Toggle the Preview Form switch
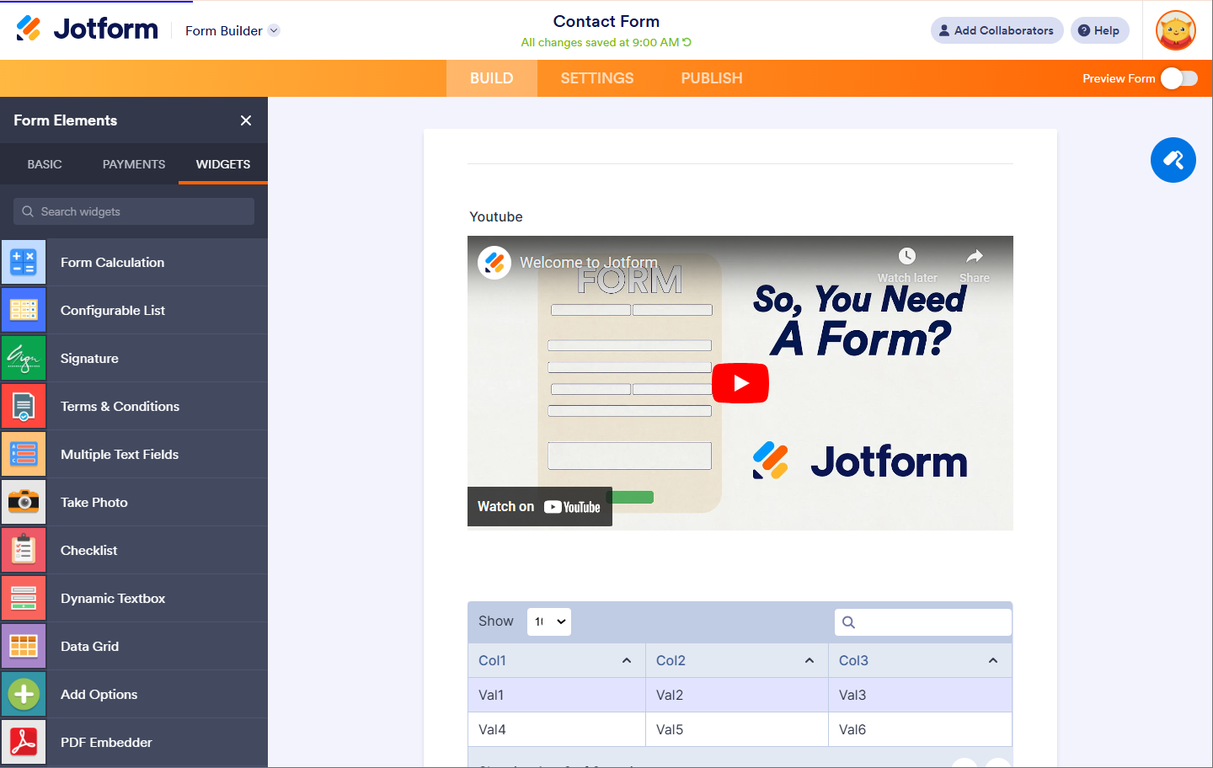This screenshot has width=1213, height=768. [x=1179, y=78]
